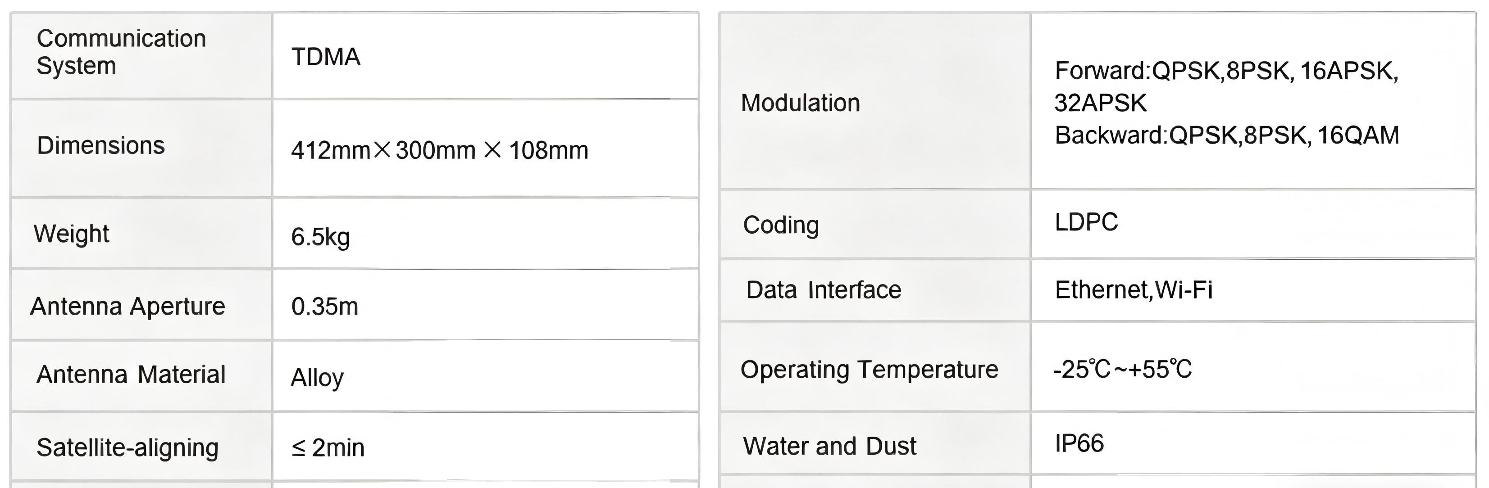
Task: Click the Satellite-aligning label
Action: (x=127, y=447)
